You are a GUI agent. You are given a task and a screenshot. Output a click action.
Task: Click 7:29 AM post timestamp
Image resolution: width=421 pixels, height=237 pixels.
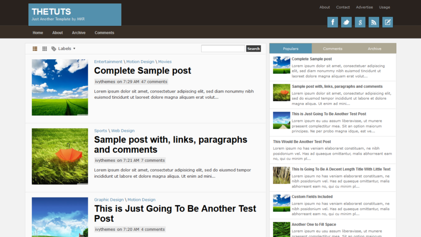(x=132, y=81)
